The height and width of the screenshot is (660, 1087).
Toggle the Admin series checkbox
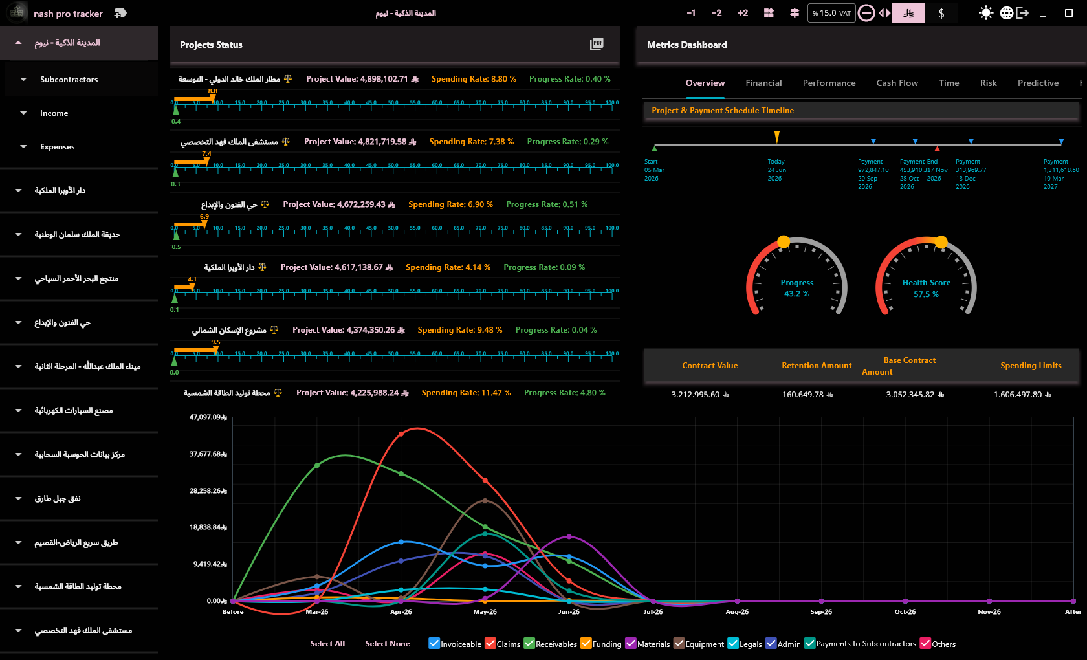[x=771, y=643]
